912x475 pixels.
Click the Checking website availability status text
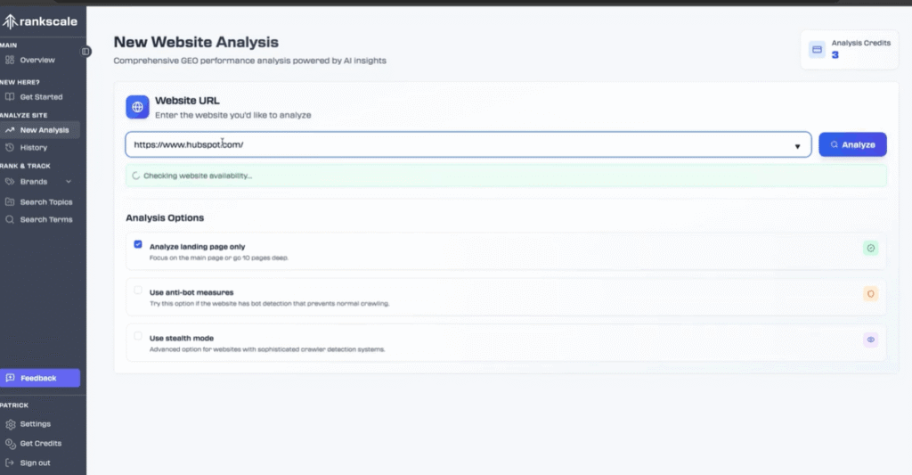pyautogui.click(x=198, y=176)
